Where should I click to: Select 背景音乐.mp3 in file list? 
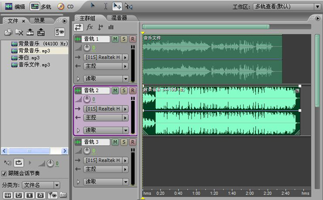39,51
